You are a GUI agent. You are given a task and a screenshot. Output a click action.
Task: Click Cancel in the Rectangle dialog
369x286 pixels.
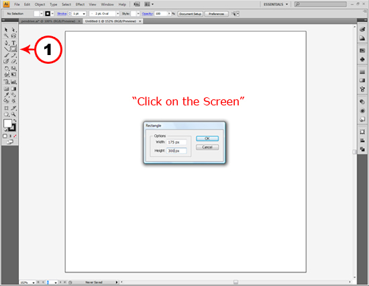click(x=207, y=147)
